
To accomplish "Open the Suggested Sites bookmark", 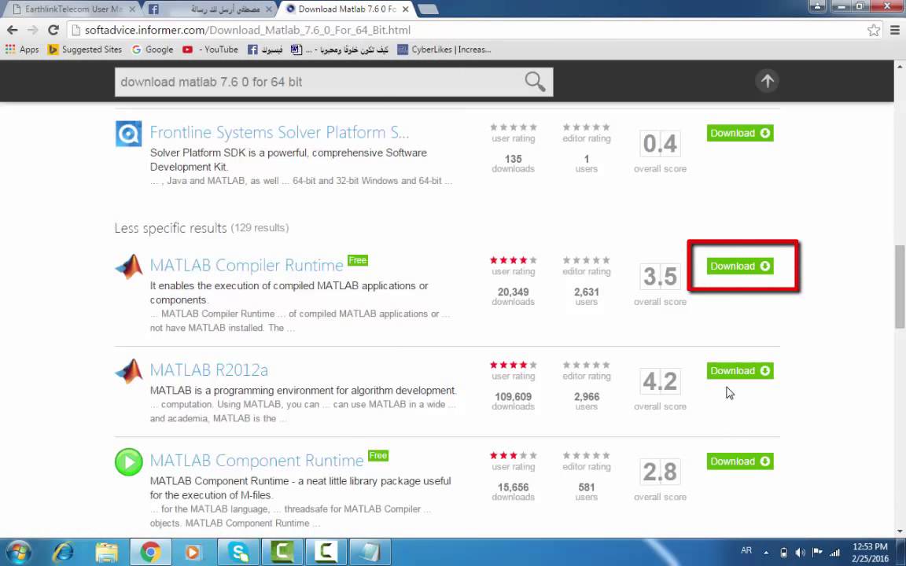I will pyautogui.click(x=85, y=50).
